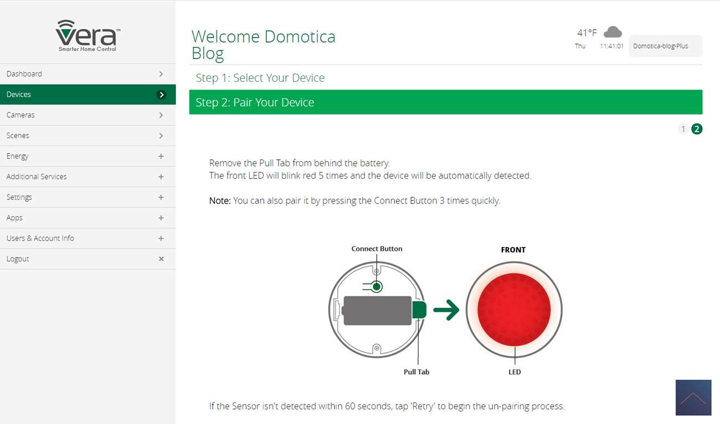Expand the Apps plus sign
This screenshot has height=424, width=720.
point(161,218)
